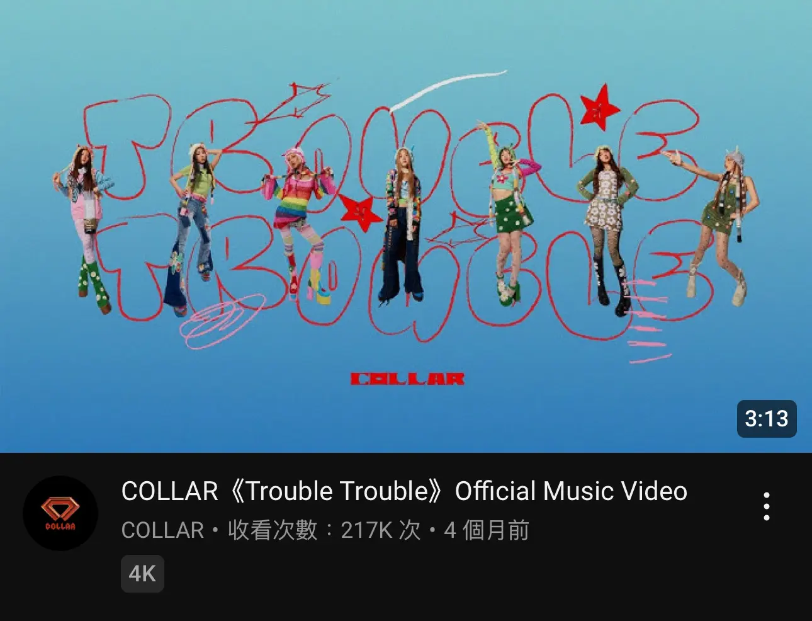The width and height of the screenshot is (812, 621).
Task: Open the Trouble Trouble Official Music Video title
Action: [404, 491]
